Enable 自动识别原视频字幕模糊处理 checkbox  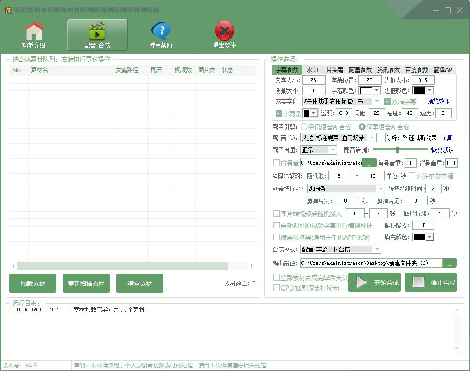point(276,225)
